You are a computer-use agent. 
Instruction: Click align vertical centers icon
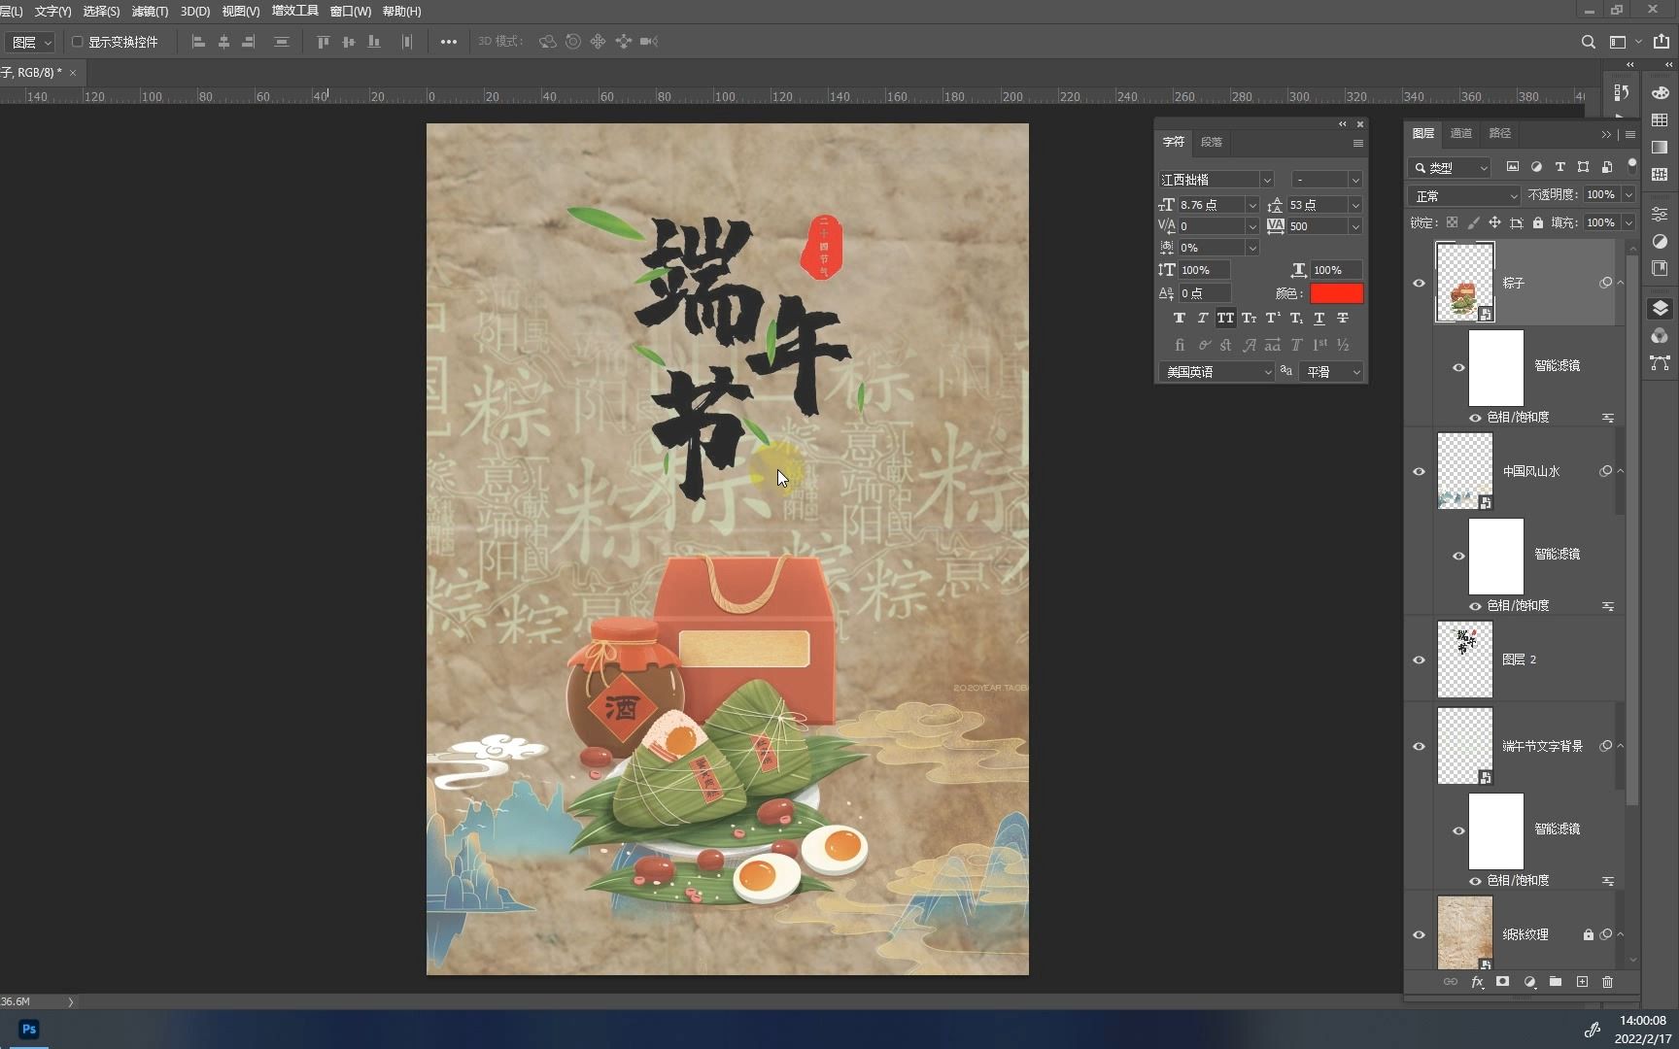[x=349, y=42]
